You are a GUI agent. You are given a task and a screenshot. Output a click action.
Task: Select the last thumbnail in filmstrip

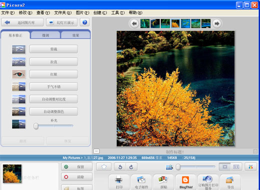click(x=206, y=23)
